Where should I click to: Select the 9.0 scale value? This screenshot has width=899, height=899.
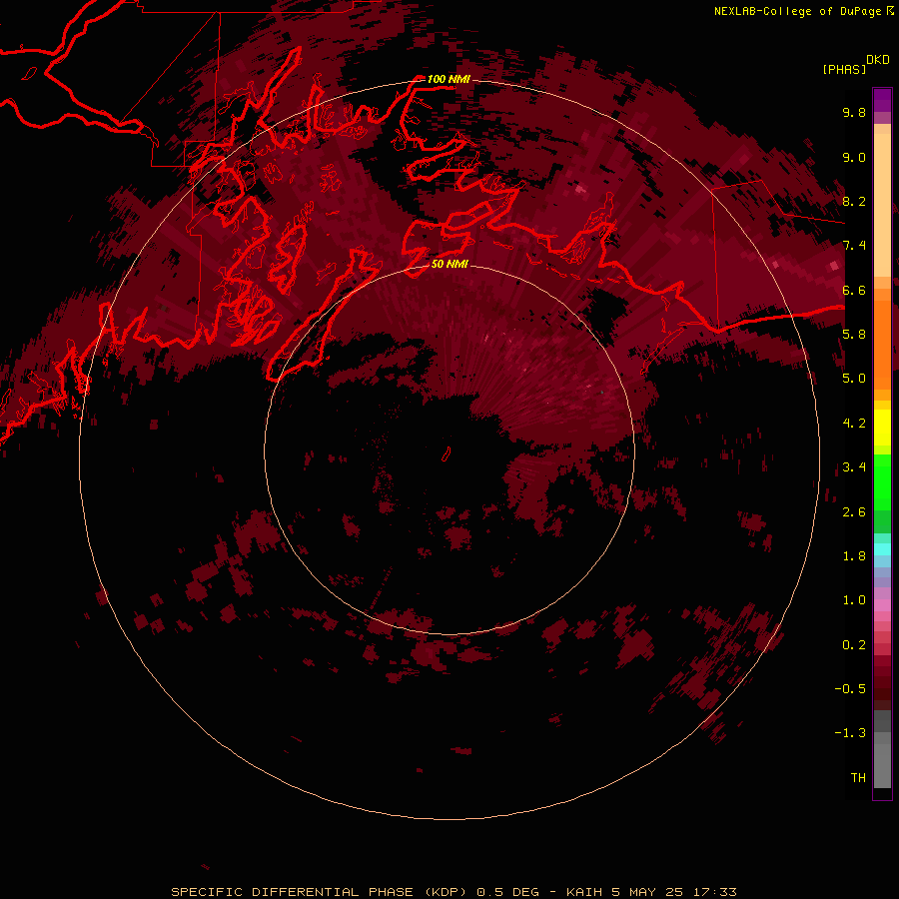tap(854, 157)
